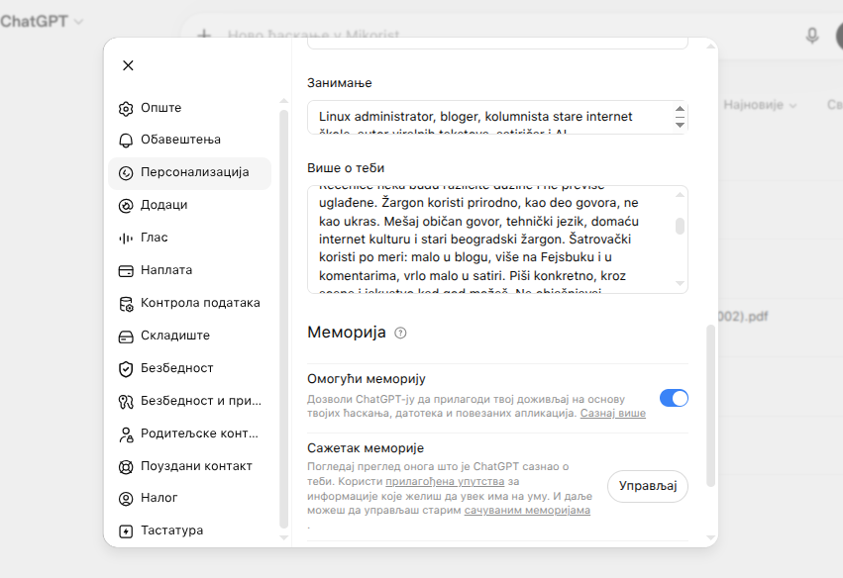Click the Складиште storage icon
This screenshot has height=578, width=843.
126,337
